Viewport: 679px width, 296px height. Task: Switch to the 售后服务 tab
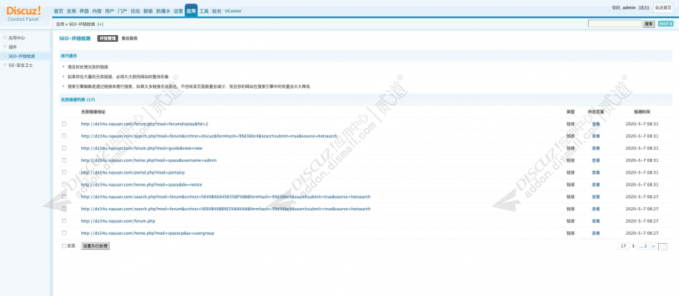(130, 39)
